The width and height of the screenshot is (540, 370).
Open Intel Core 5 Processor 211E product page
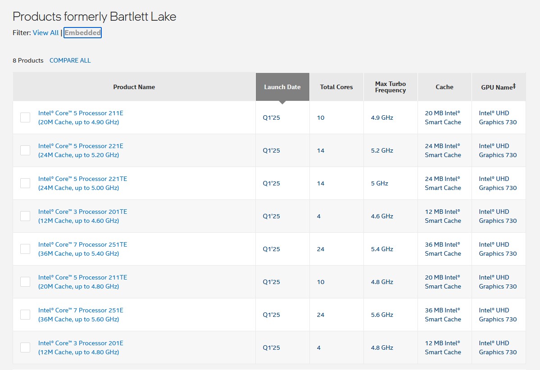coord(81,113)
